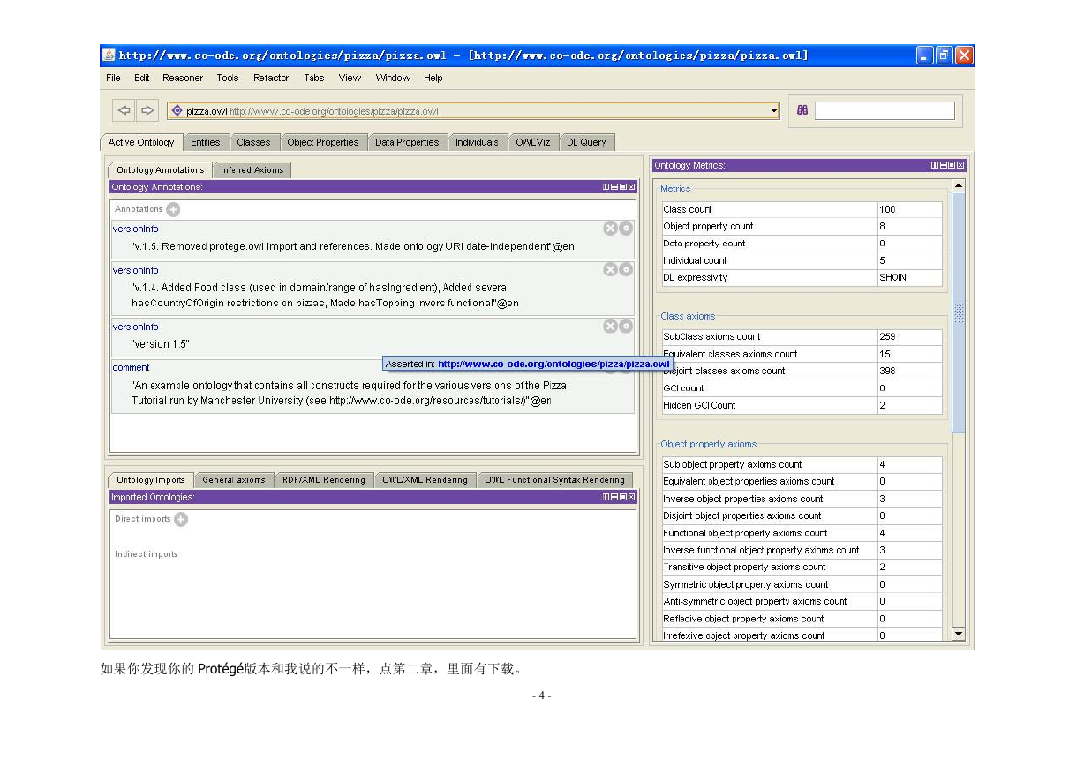This screenshot has width=1084, height=767.
Task: Switch to the OWLViz tab
Action: 533,142
